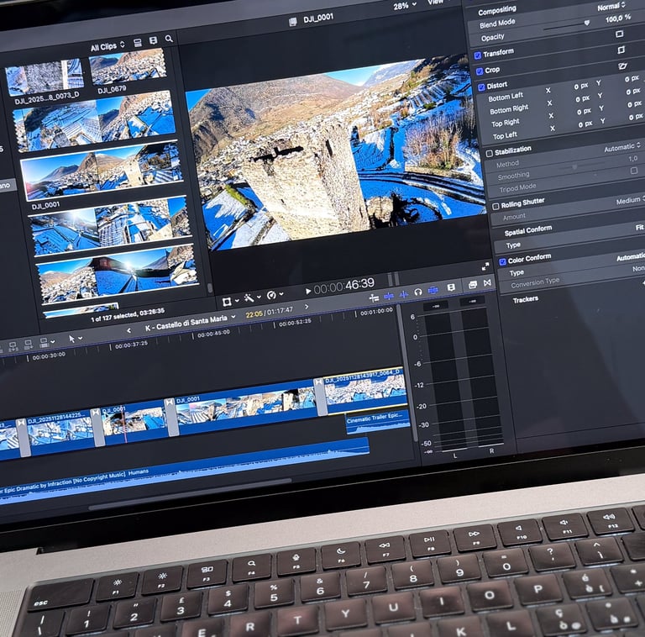
Task: Open Rolling Shutter Amount Medium dropdown
Action: coord(630,201)
